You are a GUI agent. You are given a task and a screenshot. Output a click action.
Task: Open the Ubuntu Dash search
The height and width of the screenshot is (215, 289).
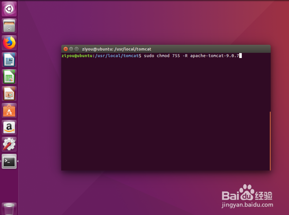click(x=9, y=9)
